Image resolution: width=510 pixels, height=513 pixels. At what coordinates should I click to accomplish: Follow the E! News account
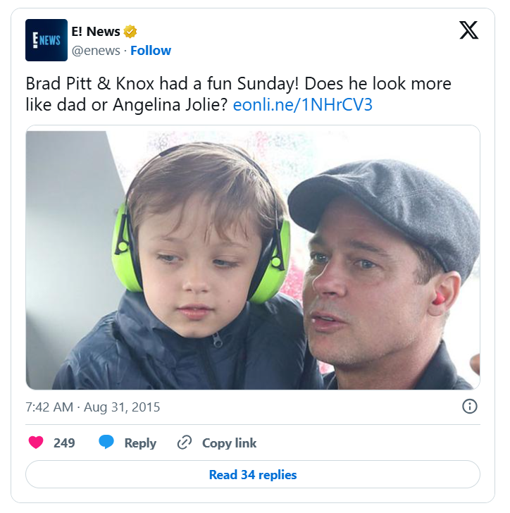(x=151, y=51)
